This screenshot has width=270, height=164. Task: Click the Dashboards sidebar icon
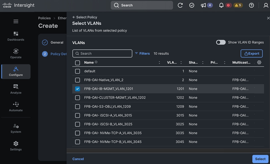coord(16,33)
